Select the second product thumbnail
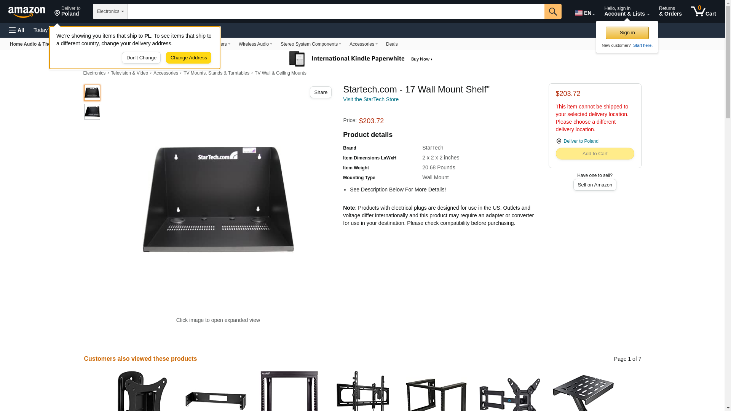The height and width of the screenshot is (411, 731). [92, 112]
